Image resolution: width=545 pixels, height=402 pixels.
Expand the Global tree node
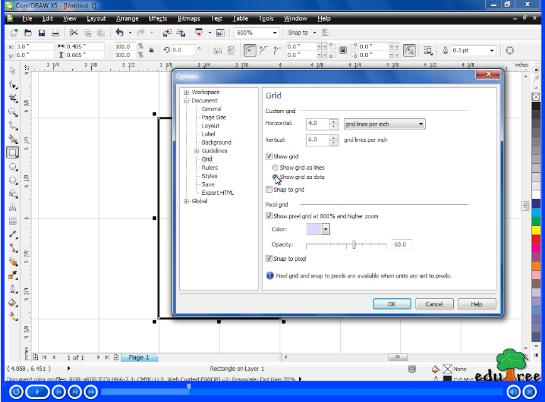186,201
